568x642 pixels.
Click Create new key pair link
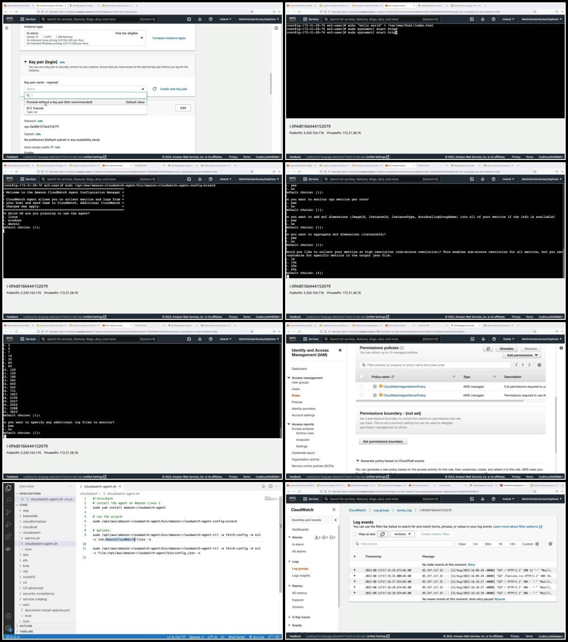click(x=173, y=89)
